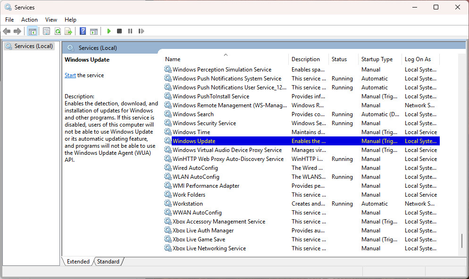Click the Stop Service square icon
Screen dimensions: 469x279
pyautogui.click(x=119, y=31)
